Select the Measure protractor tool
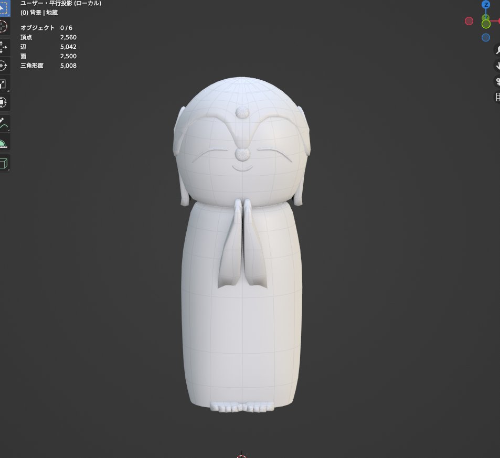 coord(4,142)
